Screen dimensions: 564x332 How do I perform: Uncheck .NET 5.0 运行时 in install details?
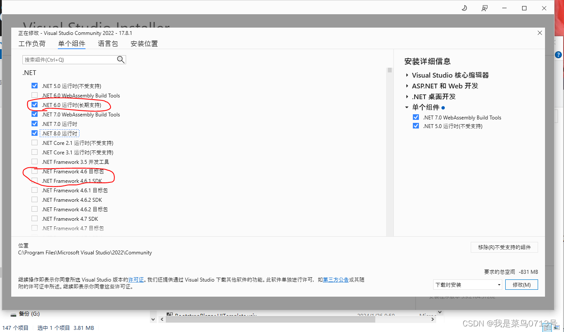(x=416, y=126)
